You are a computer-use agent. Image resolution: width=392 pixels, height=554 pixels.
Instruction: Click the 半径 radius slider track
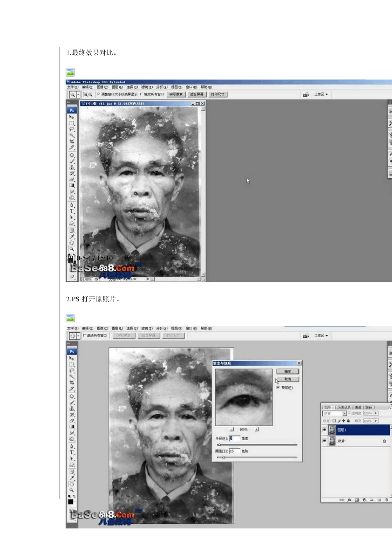point(257,445)
